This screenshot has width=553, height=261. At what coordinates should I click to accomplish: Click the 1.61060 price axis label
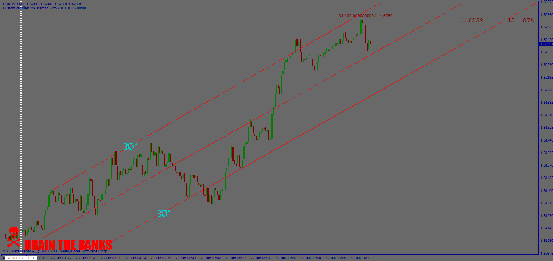click(546, 240)
